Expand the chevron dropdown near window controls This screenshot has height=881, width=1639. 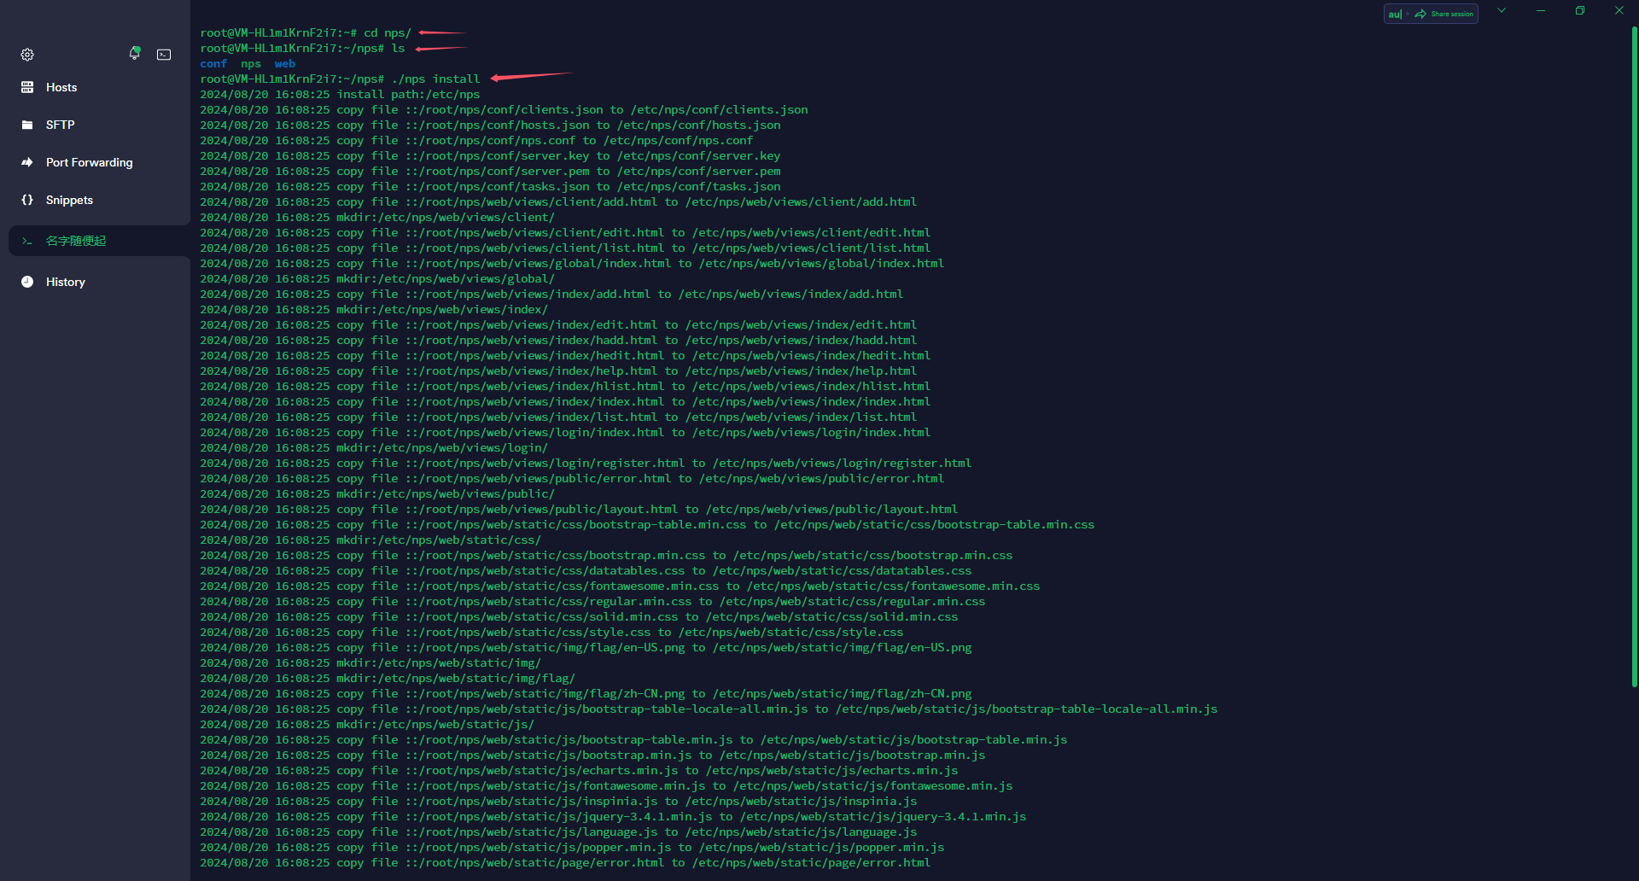click(1502, 11)
